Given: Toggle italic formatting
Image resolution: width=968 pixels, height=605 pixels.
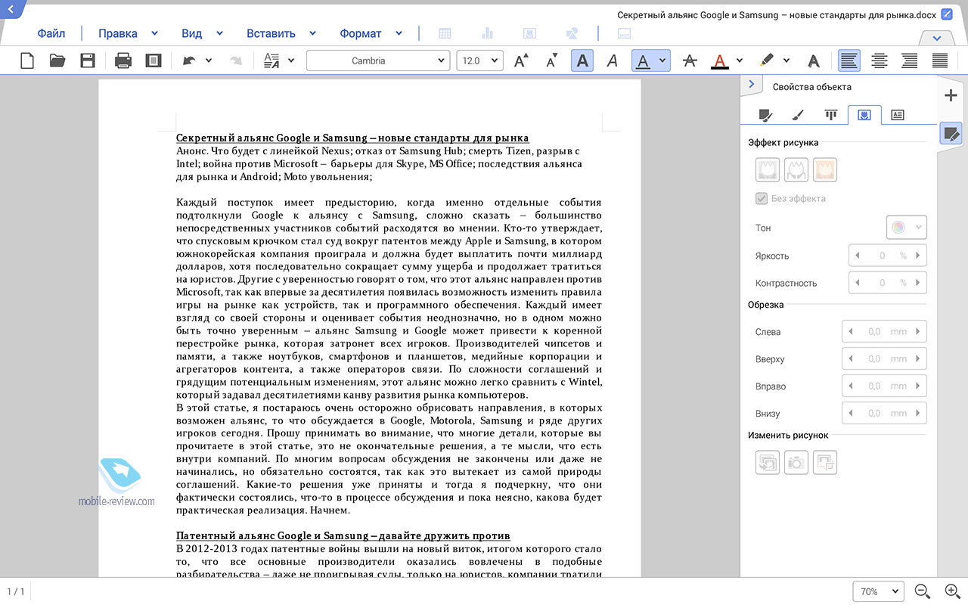Looking at the screenshot, I should coord(613,60).
